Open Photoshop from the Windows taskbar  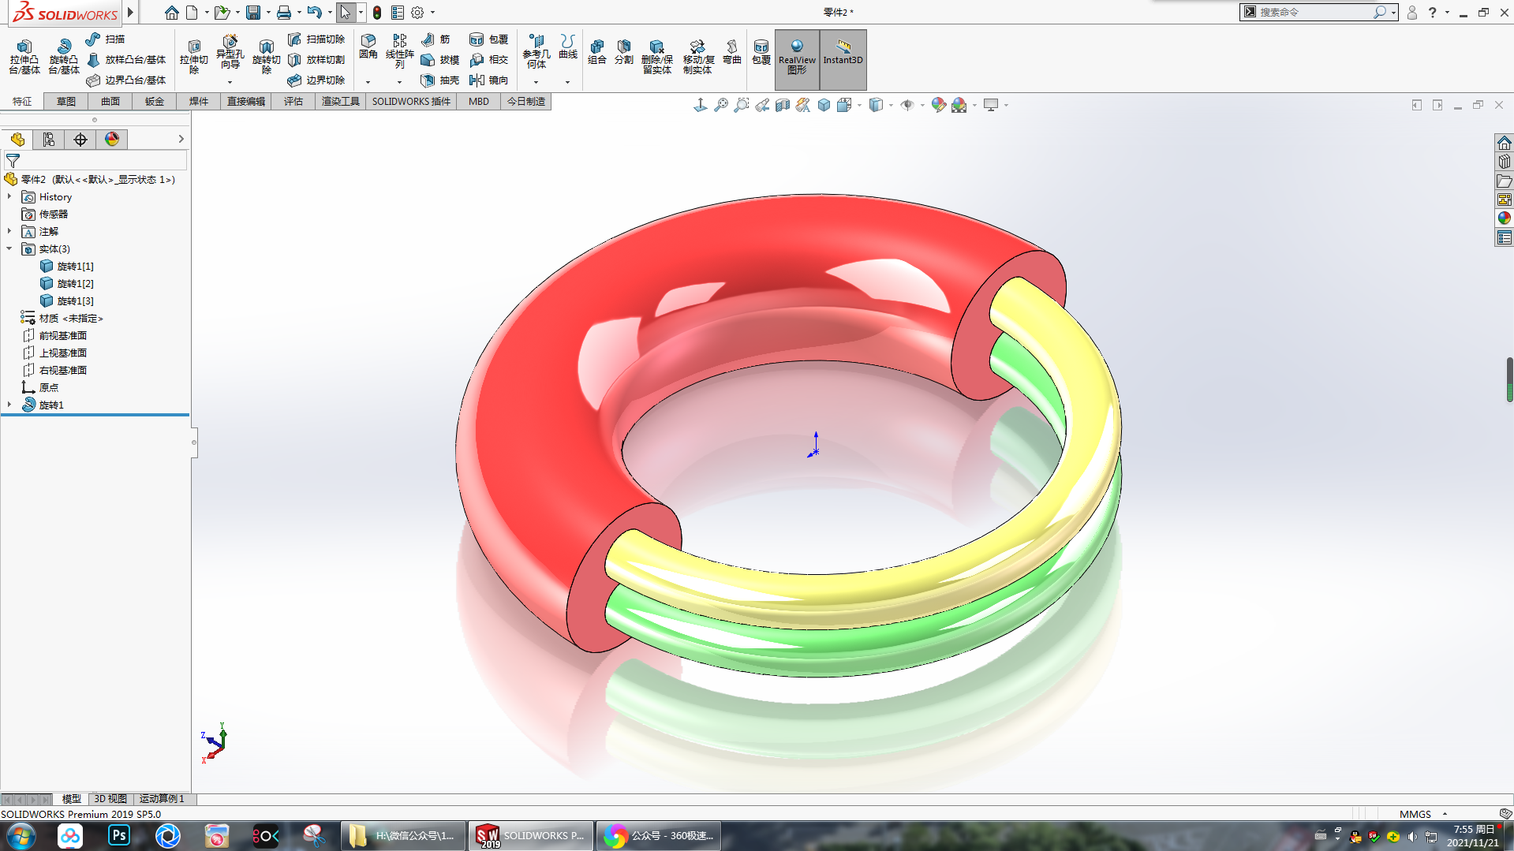pos(119,835)
